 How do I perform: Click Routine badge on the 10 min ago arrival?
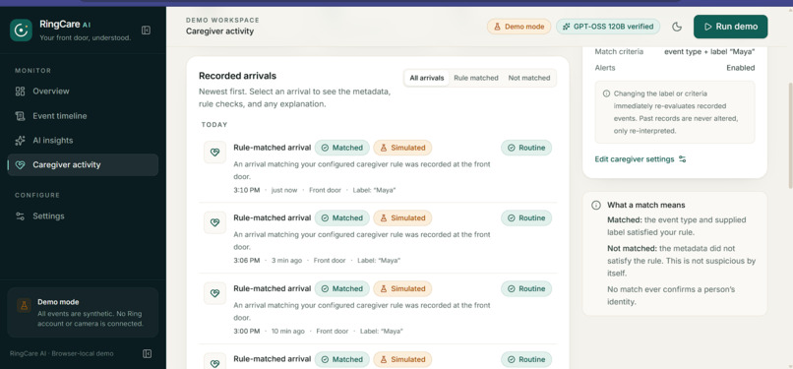(x=526, y=288)
